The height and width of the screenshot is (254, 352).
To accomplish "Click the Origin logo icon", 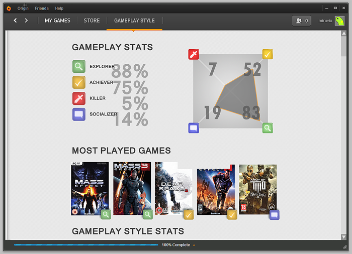I will [9, 9].
